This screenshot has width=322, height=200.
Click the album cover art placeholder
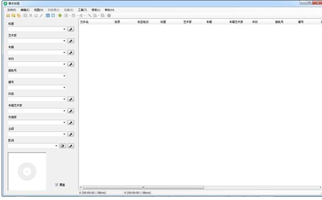(27, 172)
